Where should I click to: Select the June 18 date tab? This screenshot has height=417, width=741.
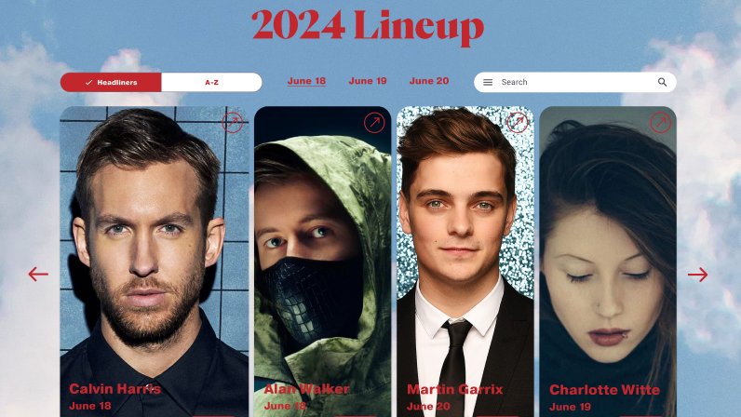coord(306,81)
